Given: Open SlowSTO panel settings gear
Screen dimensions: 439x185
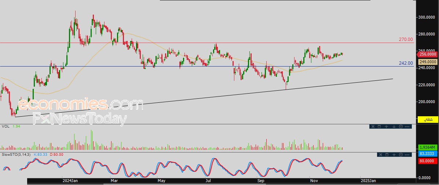Looking at the screenshot, I should (x=401, y=155).
